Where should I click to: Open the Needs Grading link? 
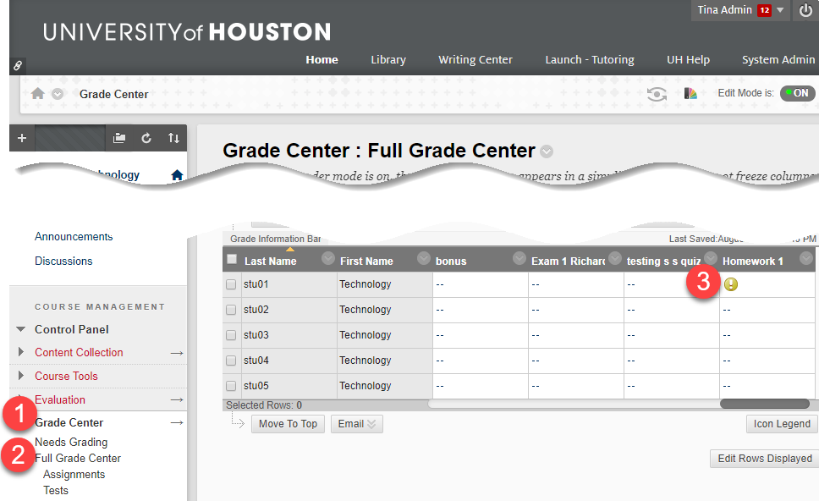71,442
